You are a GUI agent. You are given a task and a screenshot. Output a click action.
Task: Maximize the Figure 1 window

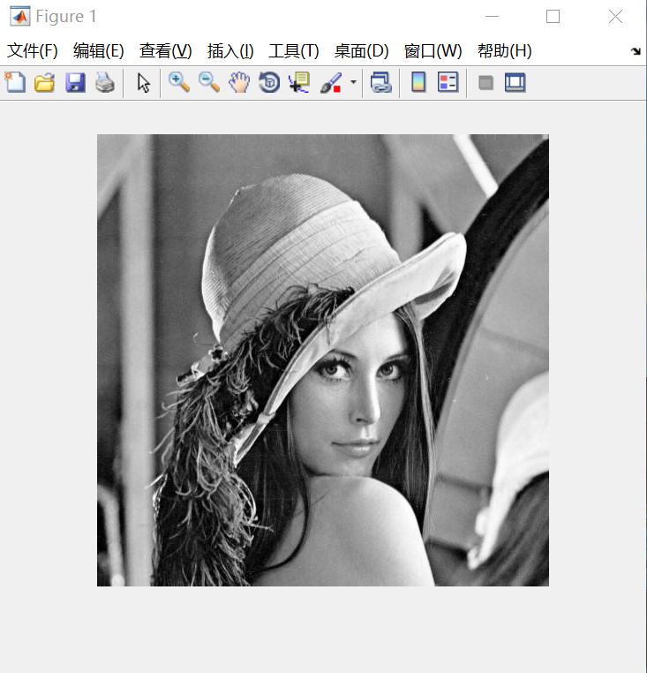click(553, 16)
